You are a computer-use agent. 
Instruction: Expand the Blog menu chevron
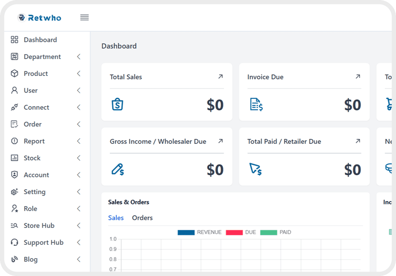[x=79, y=259]
